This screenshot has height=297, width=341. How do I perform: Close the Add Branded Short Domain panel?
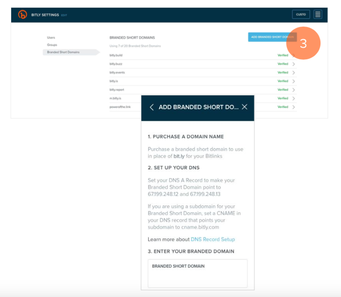(x=244, y=107)
